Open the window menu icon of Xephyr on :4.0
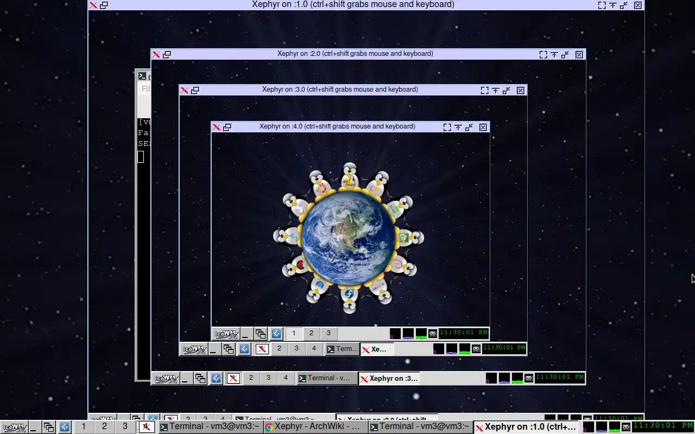 tap(216, 127)
